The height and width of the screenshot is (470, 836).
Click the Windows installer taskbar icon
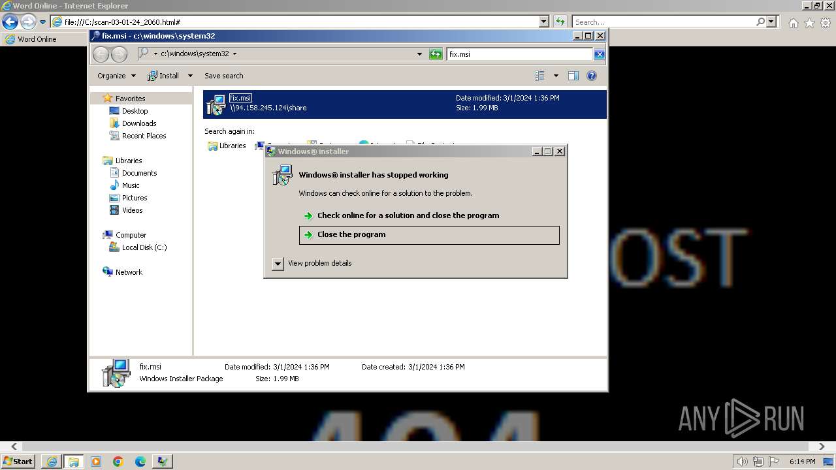163,462
